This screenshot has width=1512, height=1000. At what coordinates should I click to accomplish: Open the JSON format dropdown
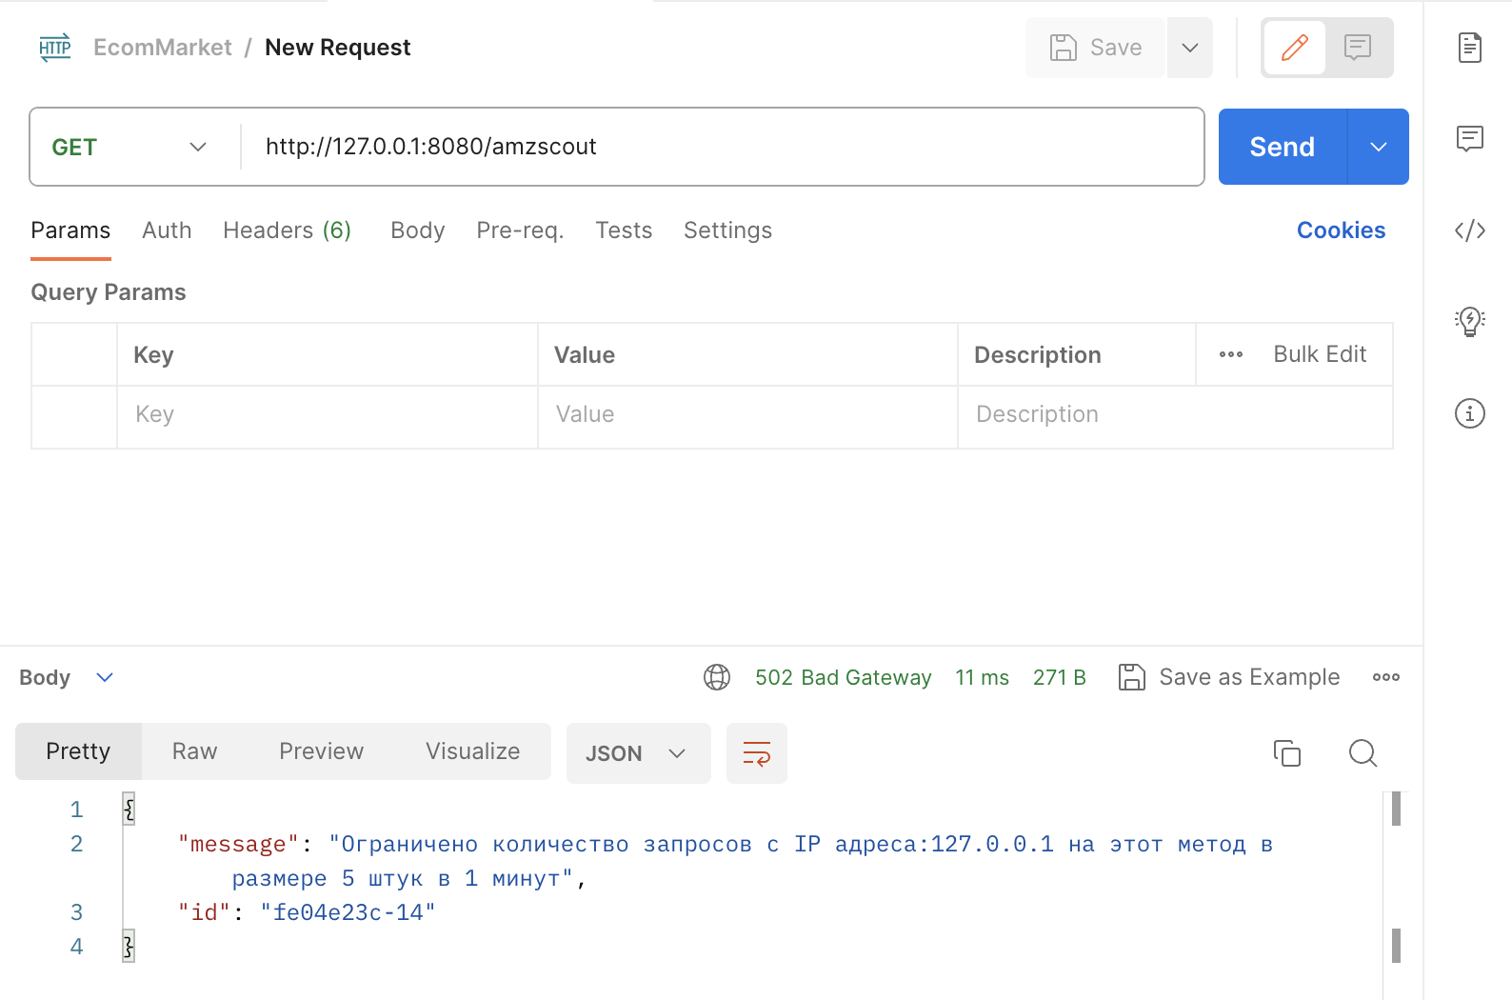639,753
